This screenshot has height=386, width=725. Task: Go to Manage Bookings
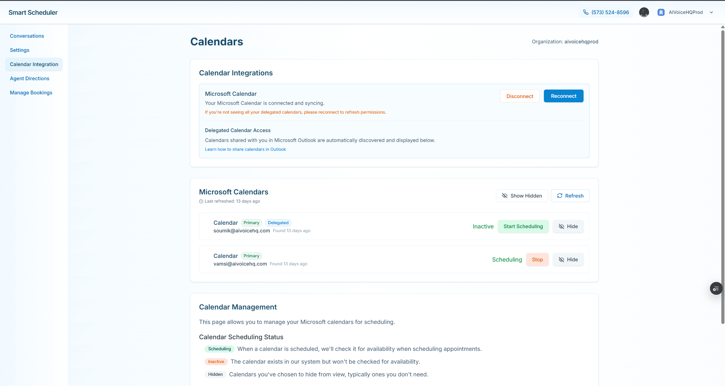pyautogui.click(x=31, y=92)
